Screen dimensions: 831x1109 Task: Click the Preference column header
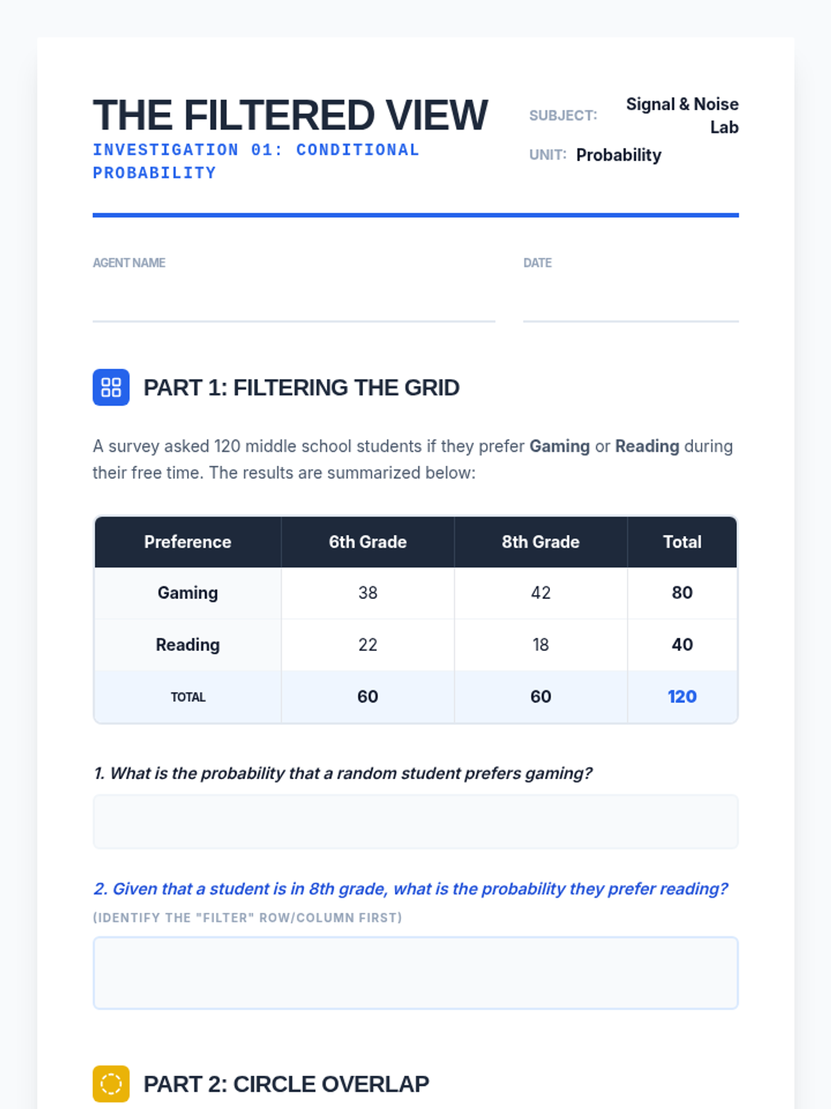(188, 542)
